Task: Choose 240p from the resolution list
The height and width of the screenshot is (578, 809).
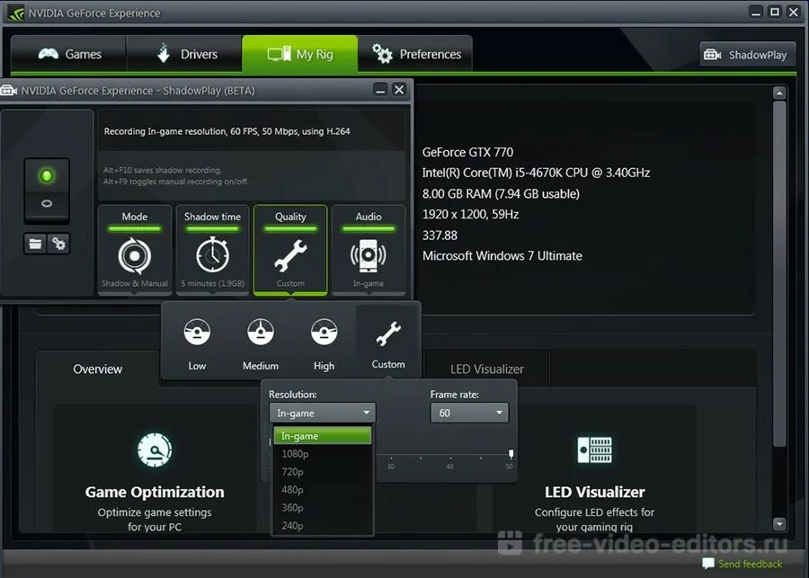Action: click(x=323, y=526)
